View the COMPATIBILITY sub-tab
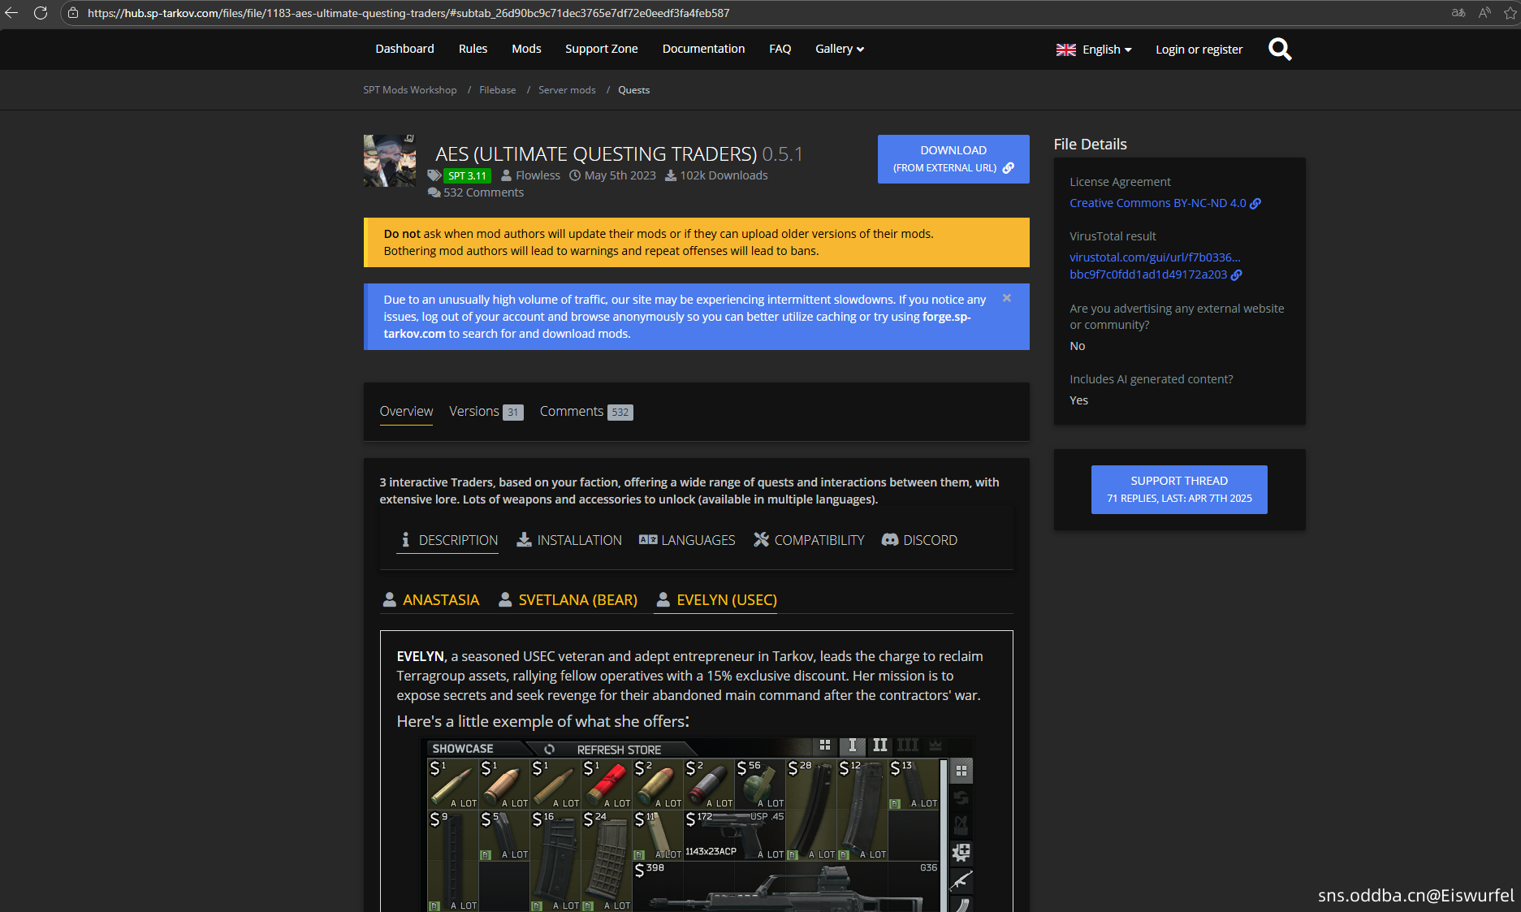This screenshot has width=1521, height=912. [x=809, y=540]
